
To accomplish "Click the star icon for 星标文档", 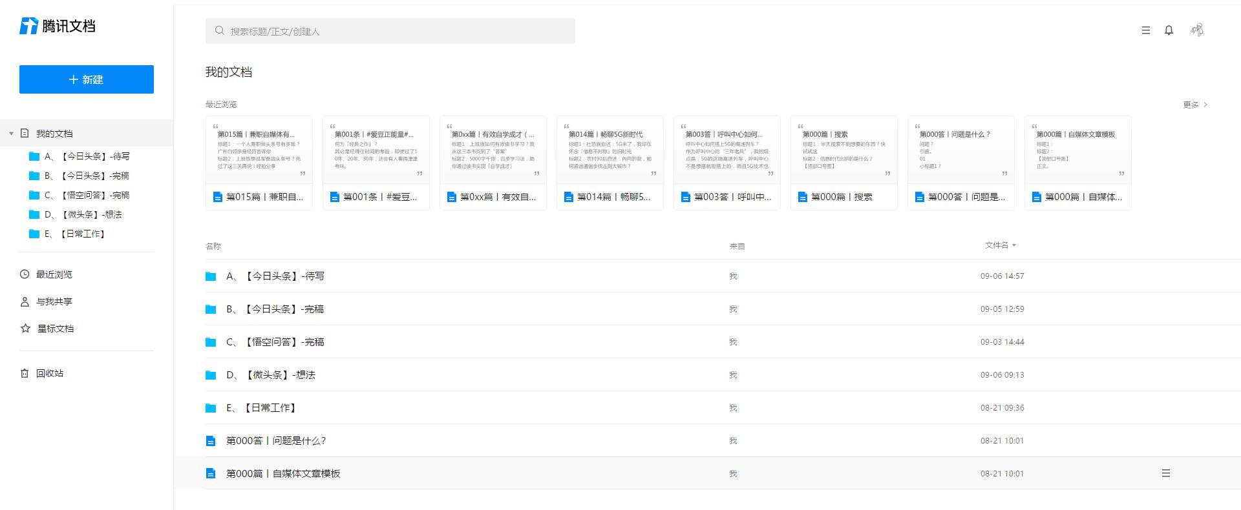I will [25, 328].
